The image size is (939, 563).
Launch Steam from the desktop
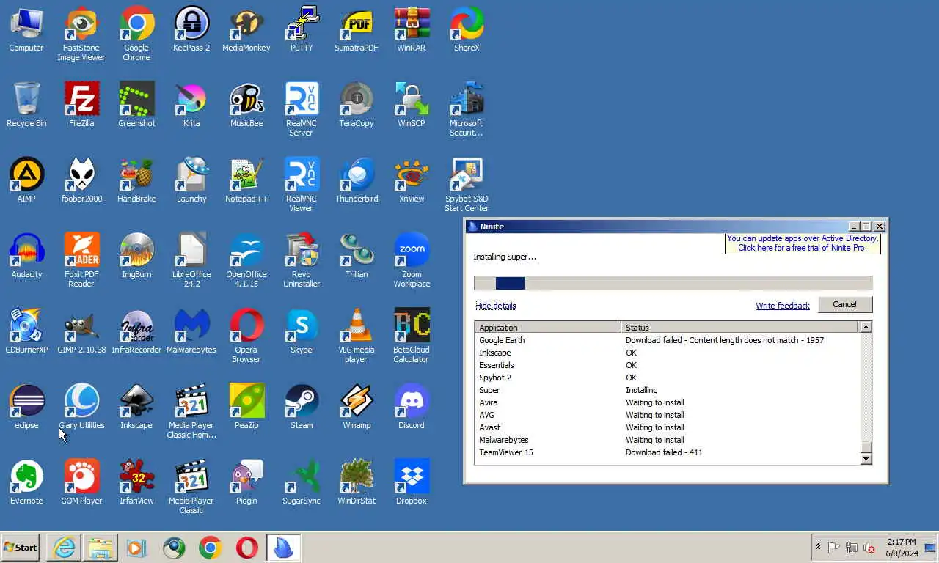coord(302,407)
